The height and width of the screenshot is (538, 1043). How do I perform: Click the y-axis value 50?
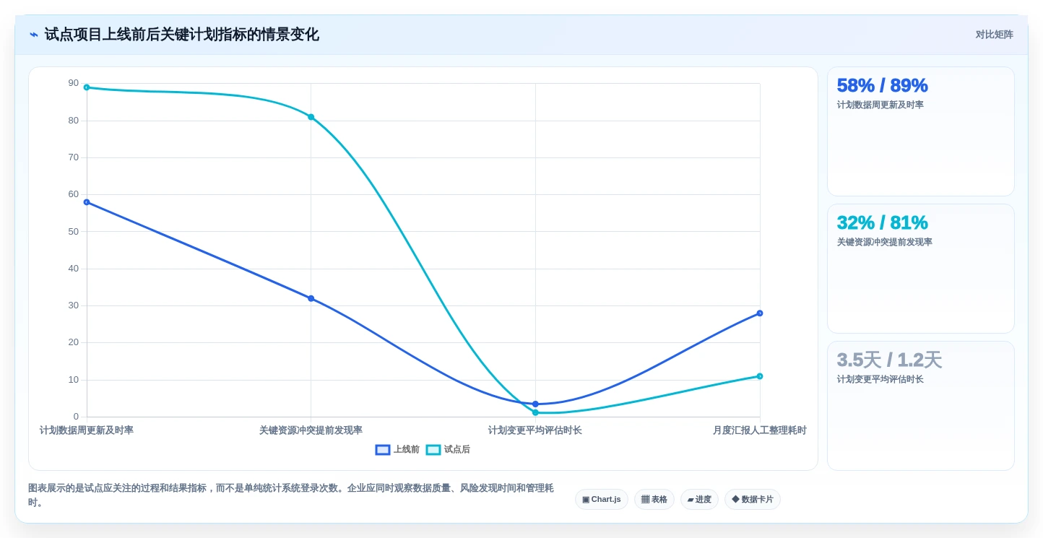(x=74, y=232)
